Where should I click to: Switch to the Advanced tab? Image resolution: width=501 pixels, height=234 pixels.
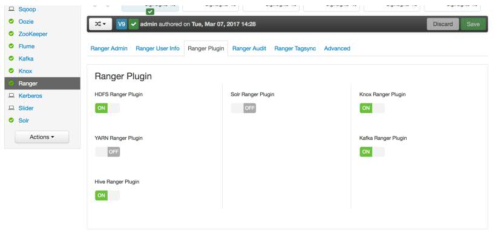coord(337,48)
